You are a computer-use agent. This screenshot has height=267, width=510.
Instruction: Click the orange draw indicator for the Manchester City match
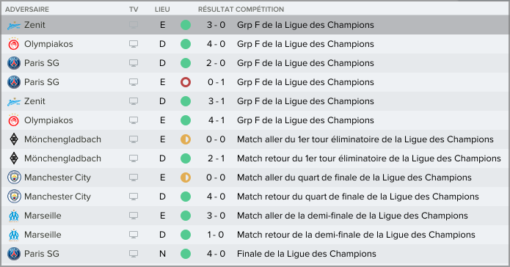186,178
